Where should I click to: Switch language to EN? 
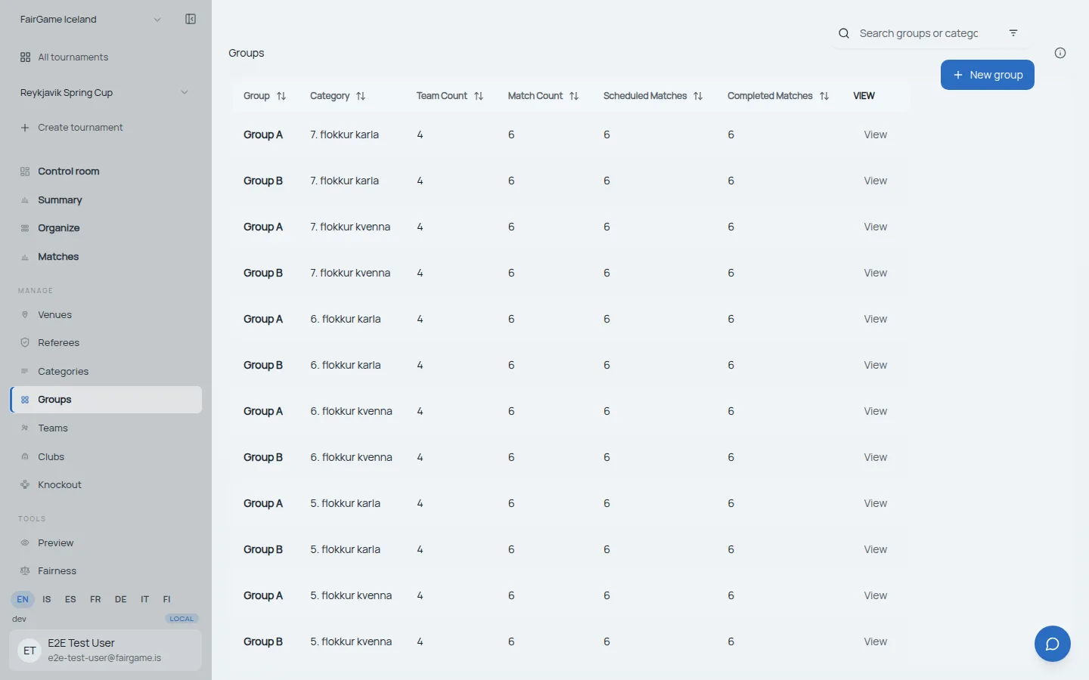[23, 599]
